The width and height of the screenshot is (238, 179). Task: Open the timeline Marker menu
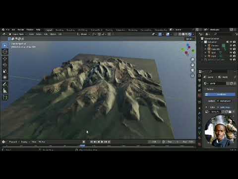[42, 142]
